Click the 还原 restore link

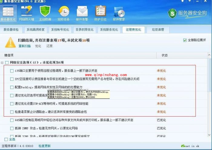tap(49, 46)
